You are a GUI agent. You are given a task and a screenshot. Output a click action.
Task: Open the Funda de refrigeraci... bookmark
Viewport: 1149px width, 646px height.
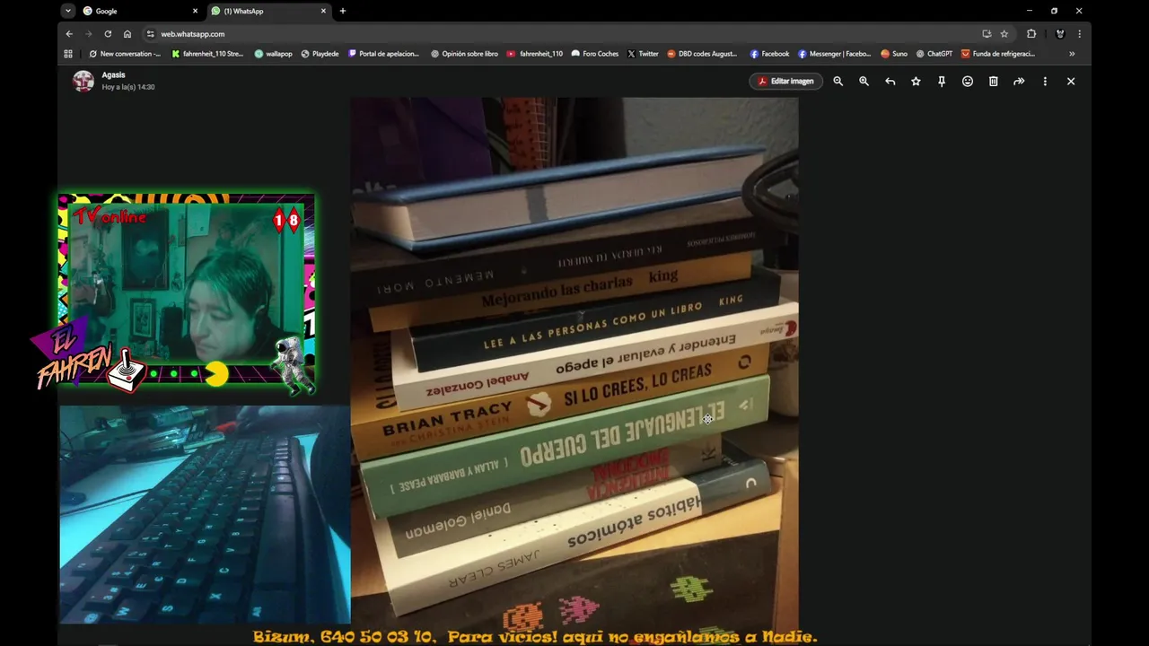(998, 54)
